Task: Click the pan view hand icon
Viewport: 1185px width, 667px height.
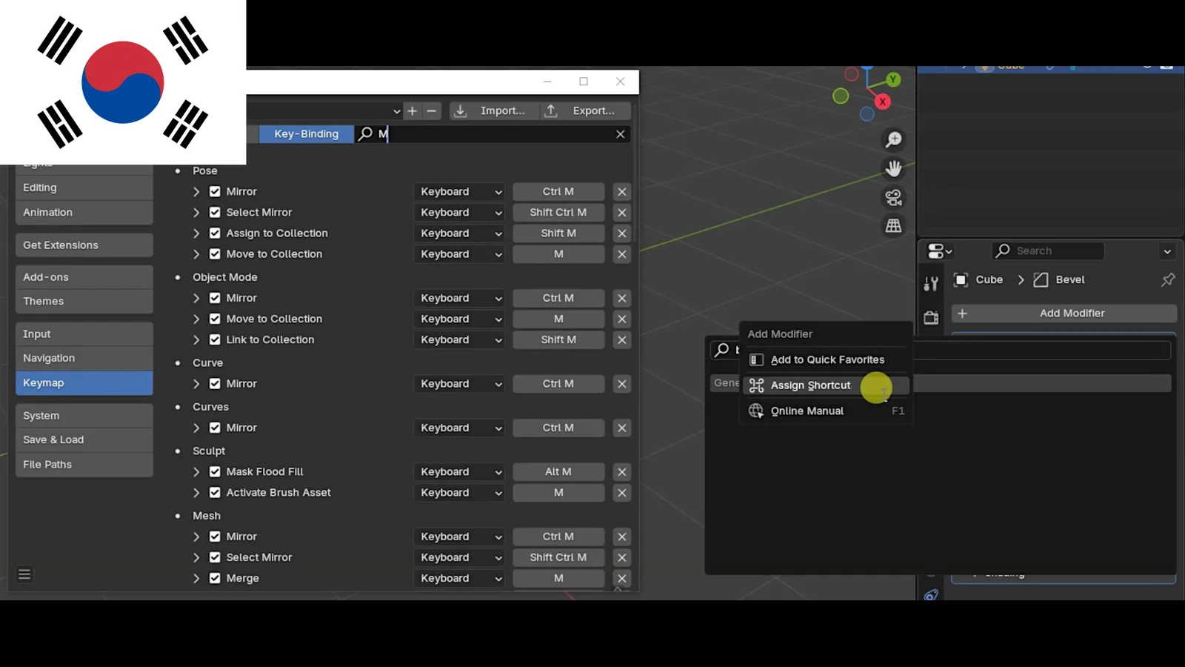Action: coord(894,169)
